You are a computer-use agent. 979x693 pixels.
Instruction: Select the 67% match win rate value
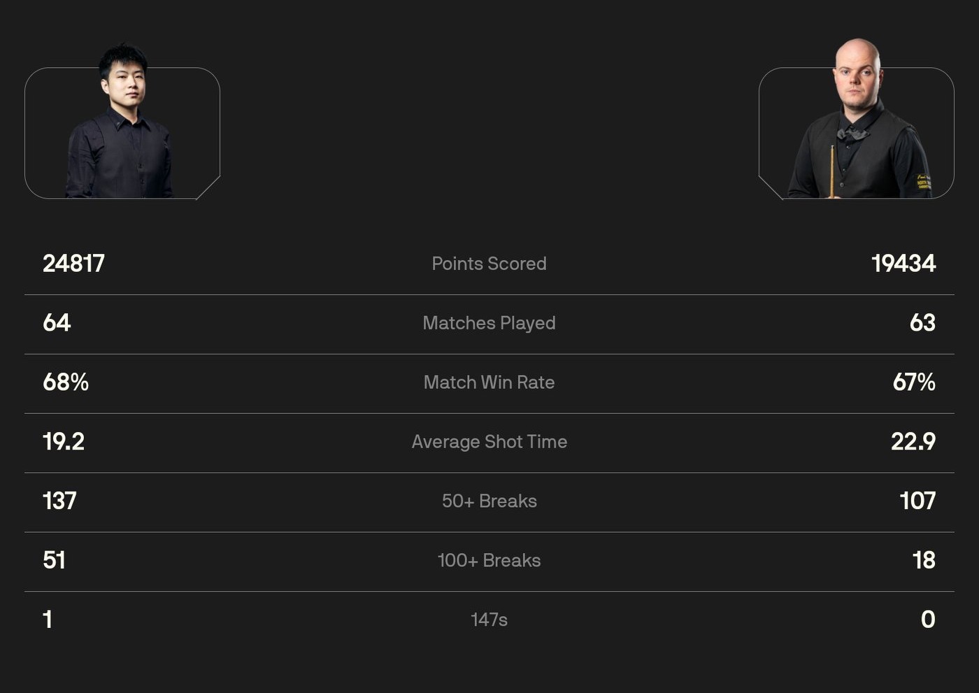(x=913, y=383)
